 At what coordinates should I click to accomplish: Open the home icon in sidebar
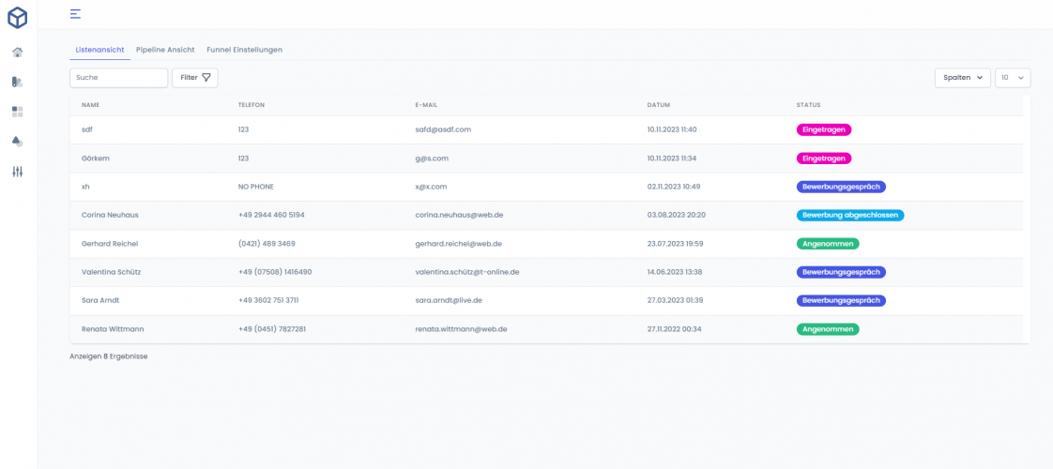tap(18, 53)
